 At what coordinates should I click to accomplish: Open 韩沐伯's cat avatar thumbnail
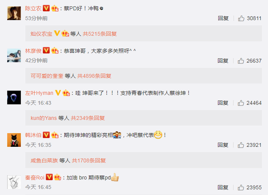[14, 140]
